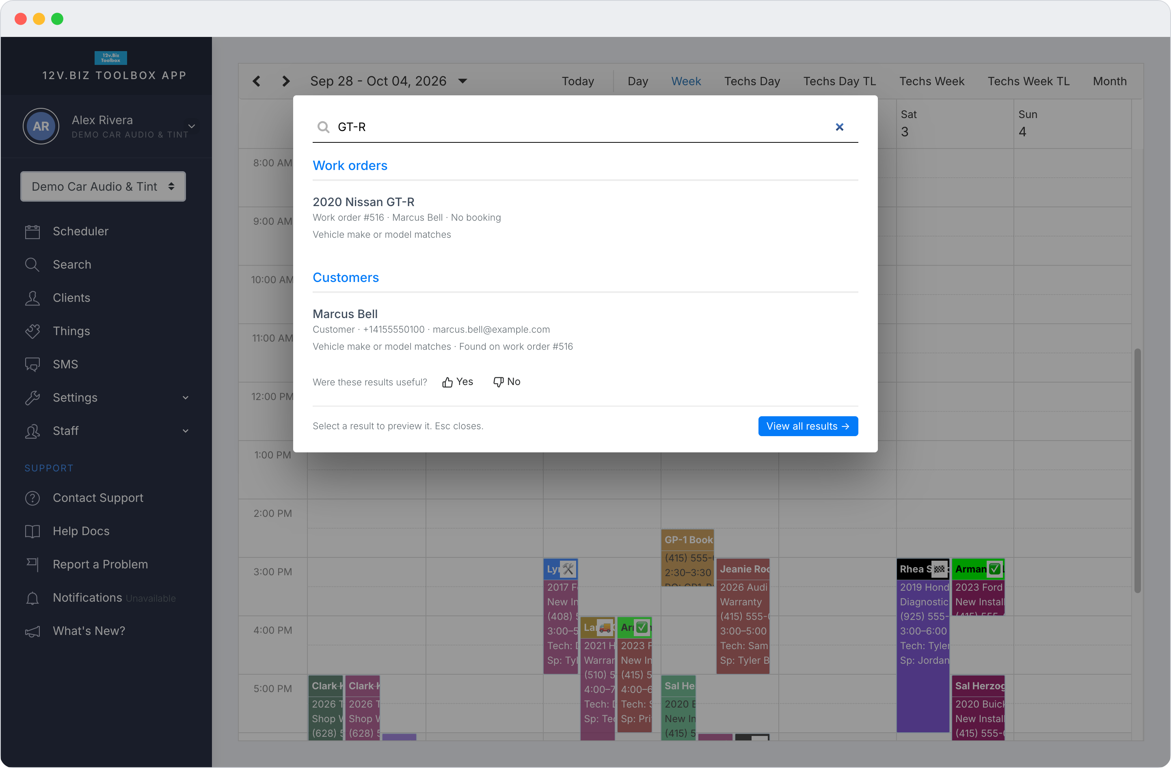Click the Contact Support menu label
Viewport: 1171px width, 768px height.
(x=98, y=498)
